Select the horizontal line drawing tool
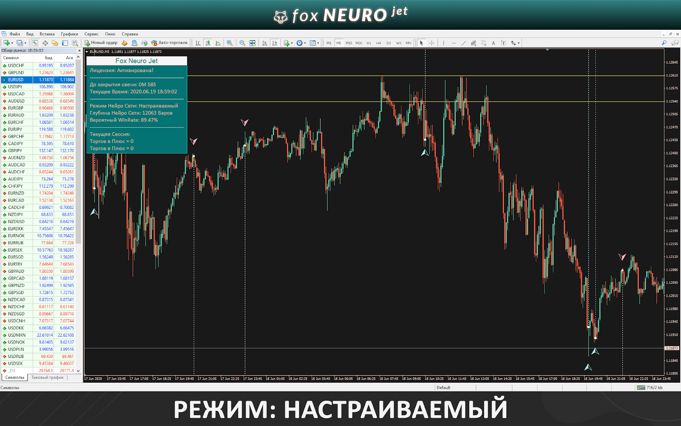The height and width of the screenshot is (426, 681). tap(454, 43)
